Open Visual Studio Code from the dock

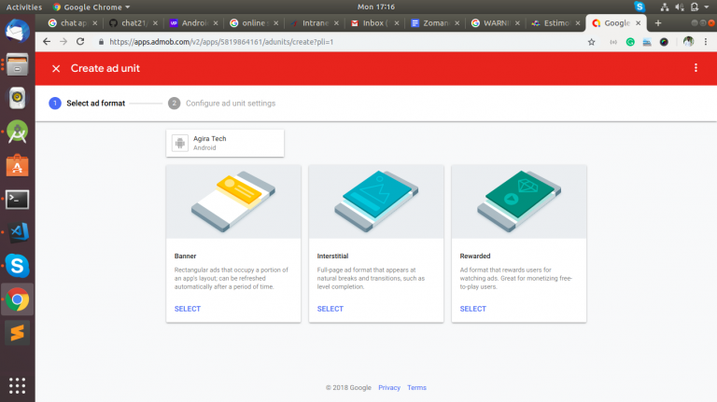coord(18,232)
